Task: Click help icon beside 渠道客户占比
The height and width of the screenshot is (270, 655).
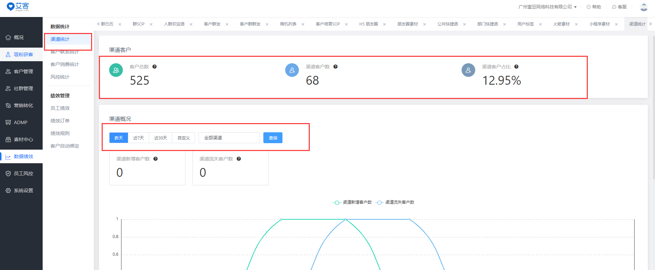Action: tap(516, 67)
